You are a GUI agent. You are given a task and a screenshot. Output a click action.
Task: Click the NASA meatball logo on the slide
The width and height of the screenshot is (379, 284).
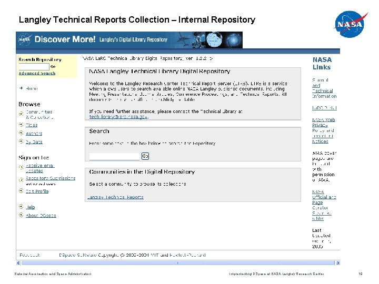point(351,24)
